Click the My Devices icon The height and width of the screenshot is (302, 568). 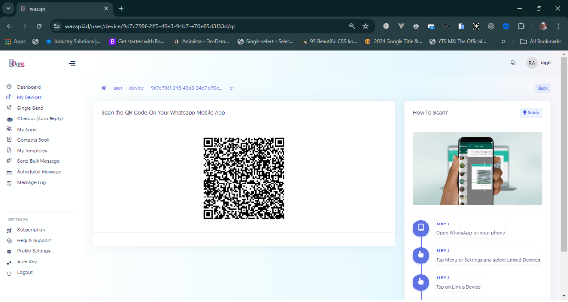(9, 97)
